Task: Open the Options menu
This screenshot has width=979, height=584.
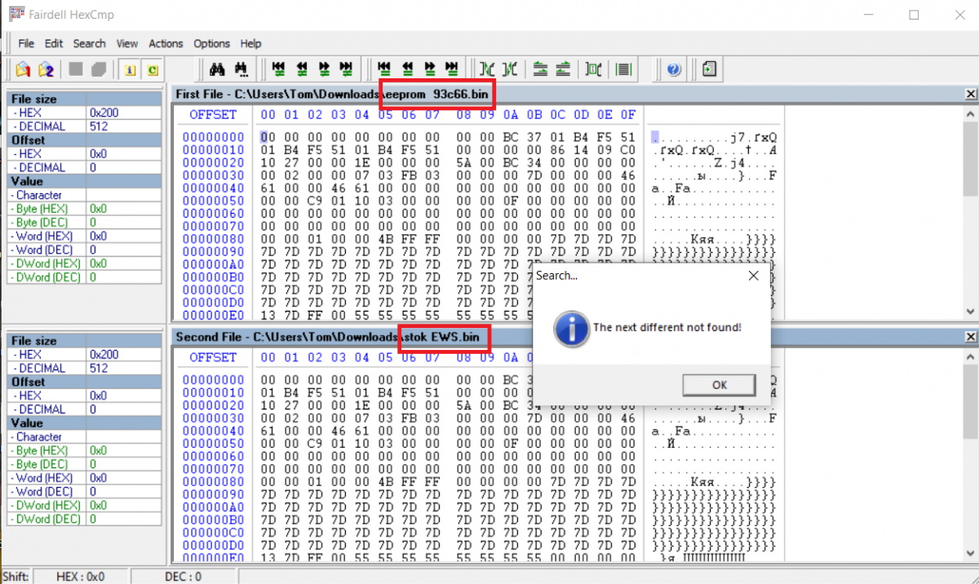Action: 211,43
